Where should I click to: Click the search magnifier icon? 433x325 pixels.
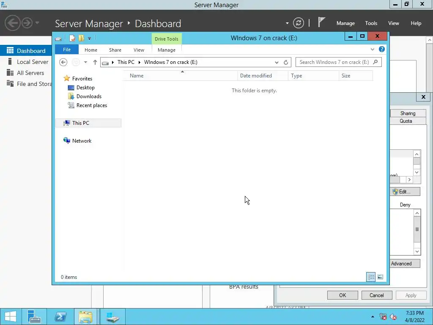(x=375, y=62)
